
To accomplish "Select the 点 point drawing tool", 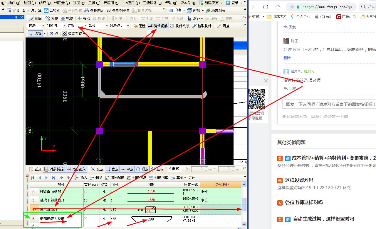I will (x=54, y=34).
